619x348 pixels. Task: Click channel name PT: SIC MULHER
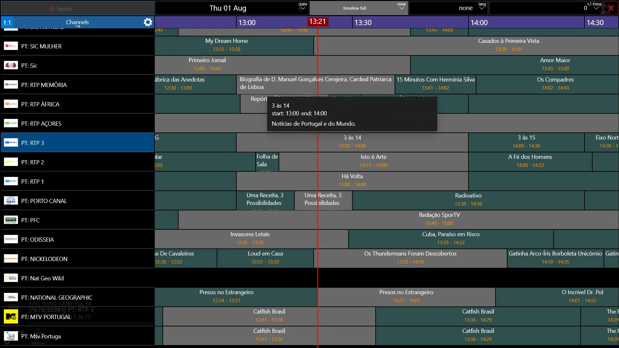pyautogui.click(x=41, y=46)
